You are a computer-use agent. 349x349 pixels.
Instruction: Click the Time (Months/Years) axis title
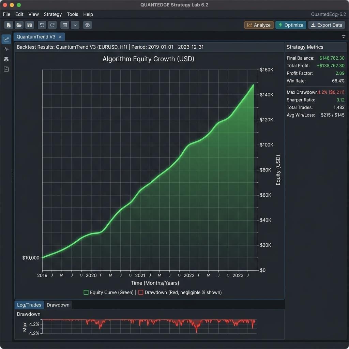(x=155, y=283)
